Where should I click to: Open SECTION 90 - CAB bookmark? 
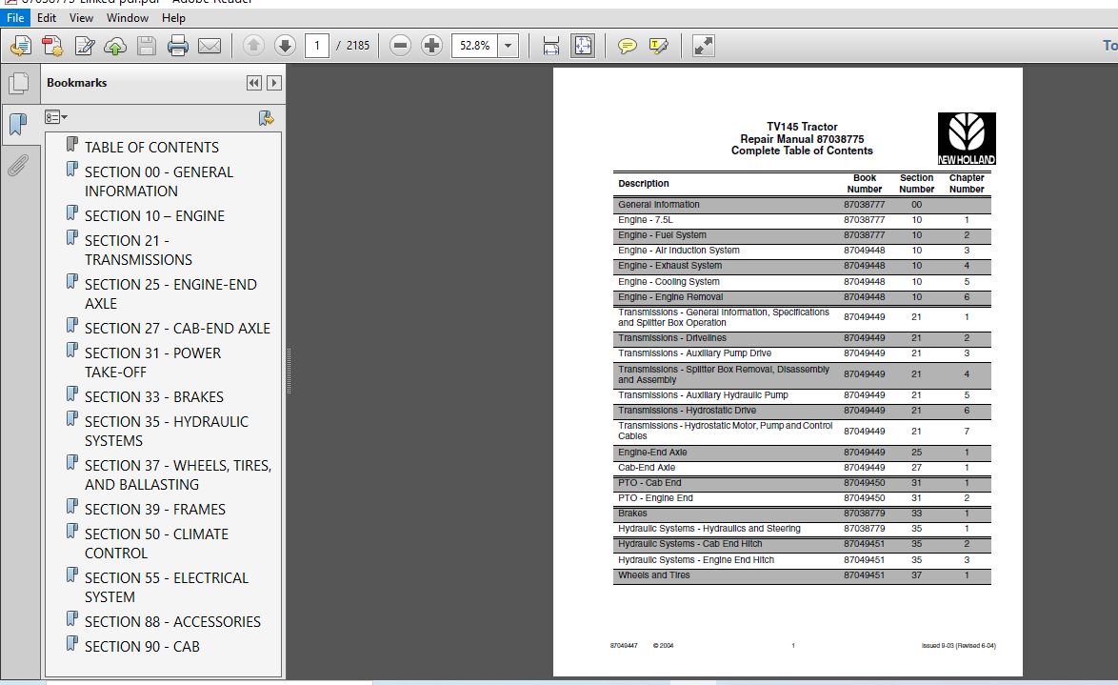point(142,646)
